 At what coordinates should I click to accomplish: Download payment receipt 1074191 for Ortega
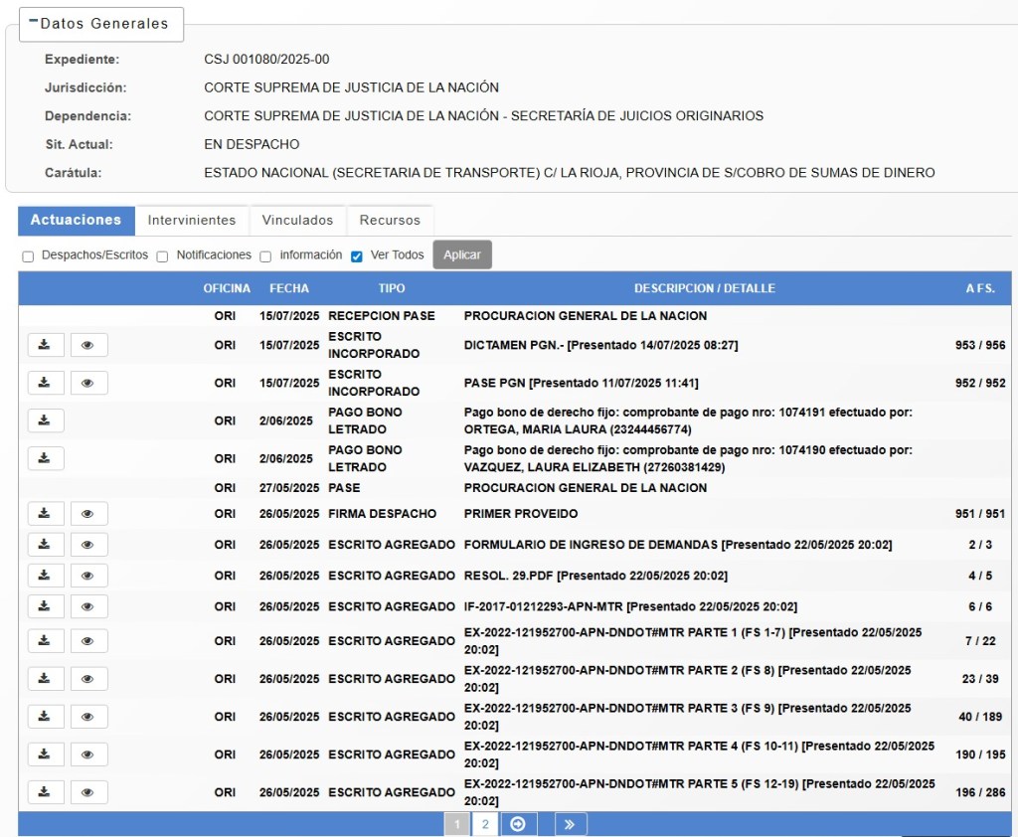click(46, 420)
